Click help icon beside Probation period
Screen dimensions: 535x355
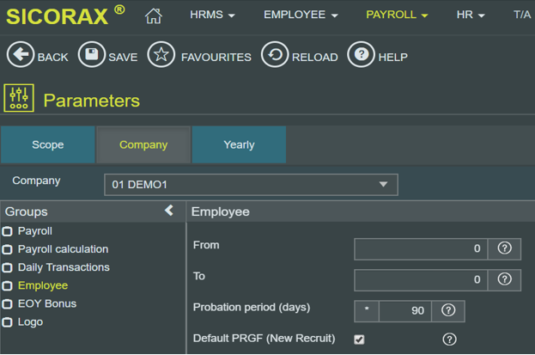pyautogui.click(x=447, y=310)
